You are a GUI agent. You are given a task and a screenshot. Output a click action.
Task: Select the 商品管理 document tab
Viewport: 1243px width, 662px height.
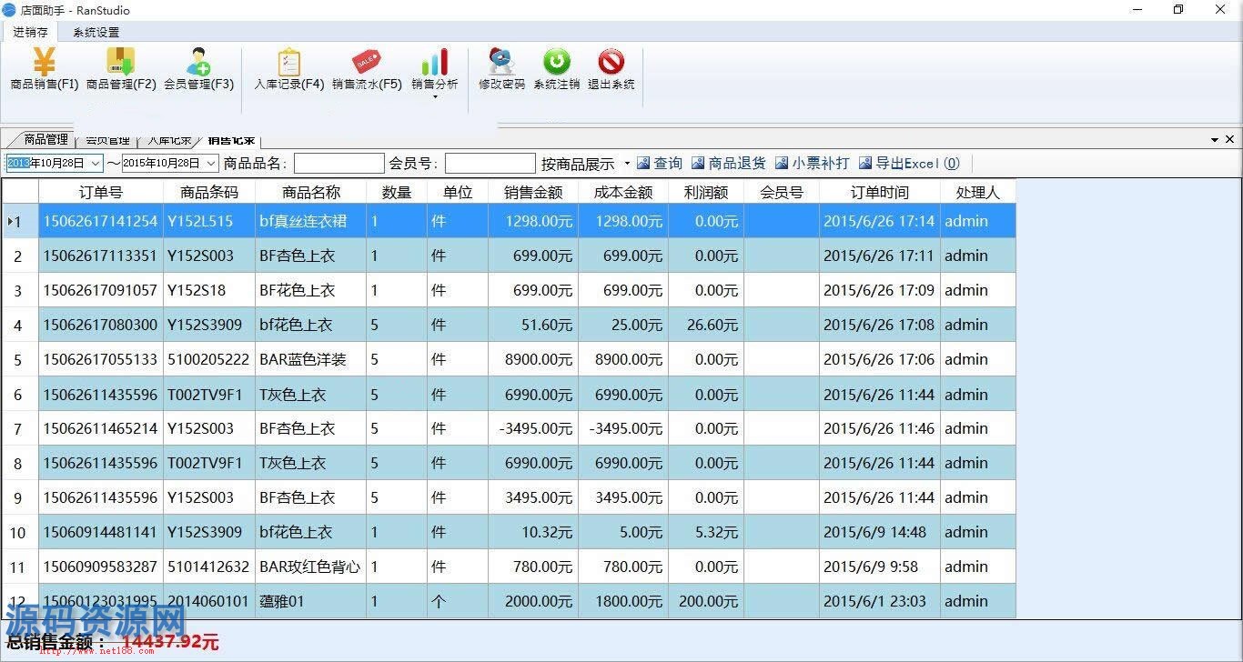click(45, 139)
